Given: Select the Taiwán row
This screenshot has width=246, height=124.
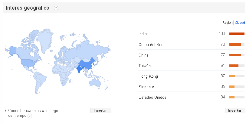Looking at the screenshot, I should pos(191,66).
